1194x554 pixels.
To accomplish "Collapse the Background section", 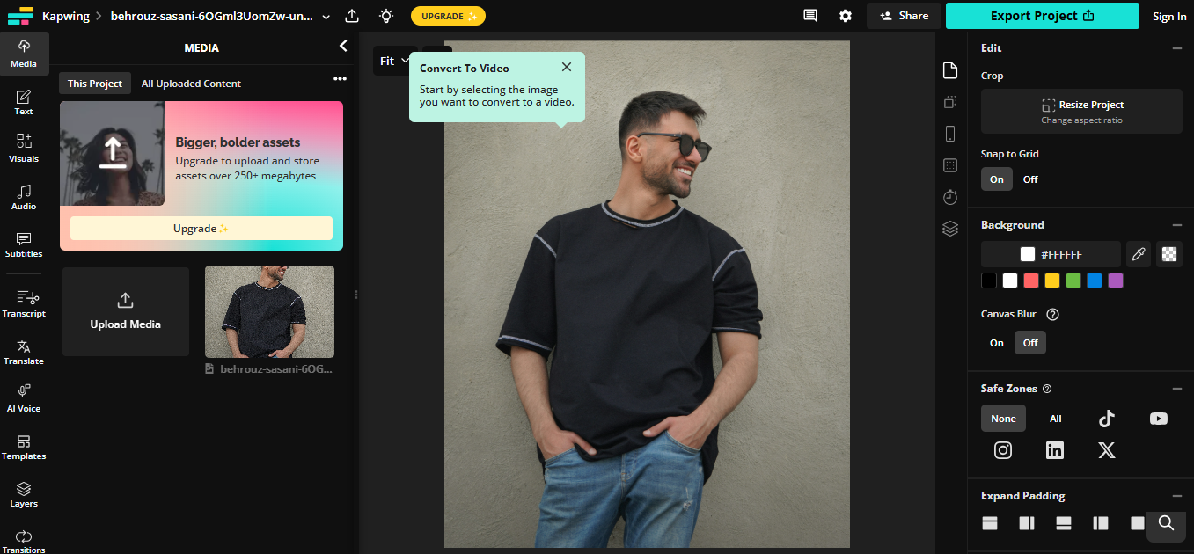I will coord(1176,225).
